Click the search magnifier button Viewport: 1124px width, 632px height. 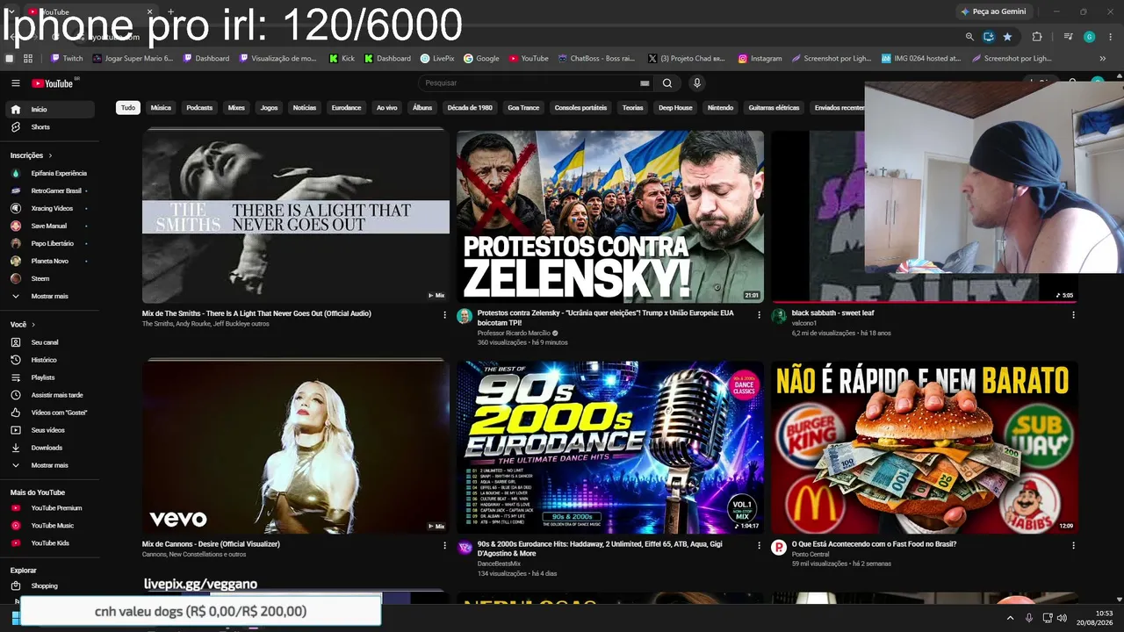pyautogui.click(x=667, y=83)
